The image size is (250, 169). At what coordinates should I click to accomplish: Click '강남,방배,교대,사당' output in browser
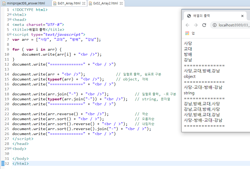click(202, 104)
